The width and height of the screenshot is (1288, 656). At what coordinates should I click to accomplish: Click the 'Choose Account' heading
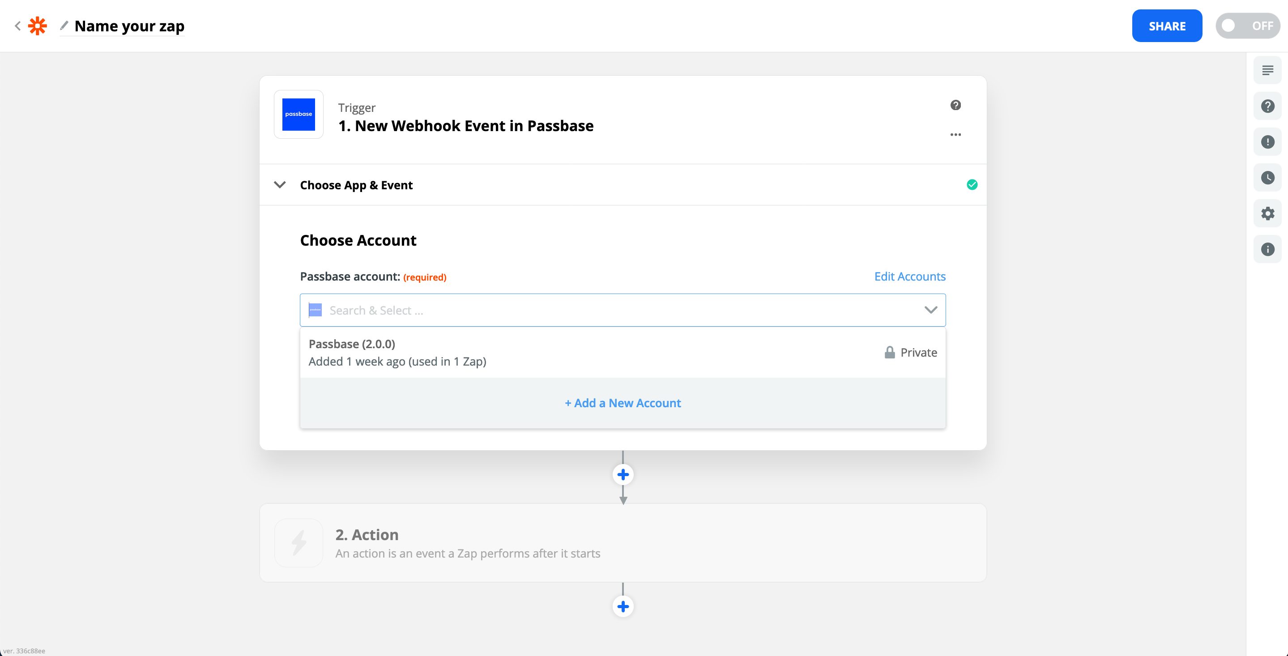click(x=358, y=240)
